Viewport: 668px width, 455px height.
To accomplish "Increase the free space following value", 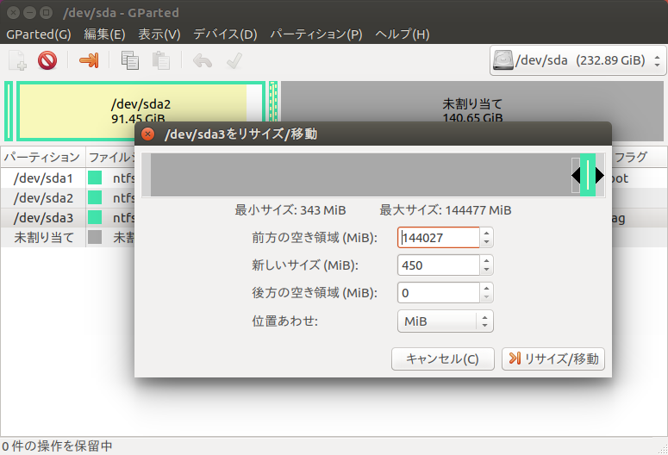I will pos(486,288).
